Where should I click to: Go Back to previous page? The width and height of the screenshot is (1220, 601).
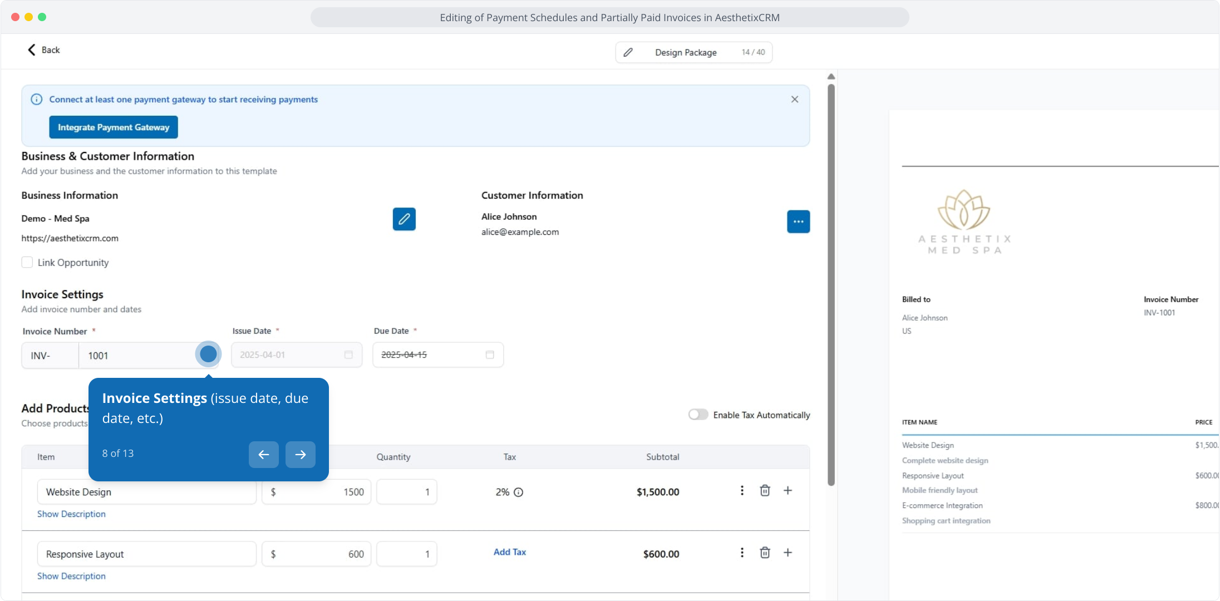(43, 50)
